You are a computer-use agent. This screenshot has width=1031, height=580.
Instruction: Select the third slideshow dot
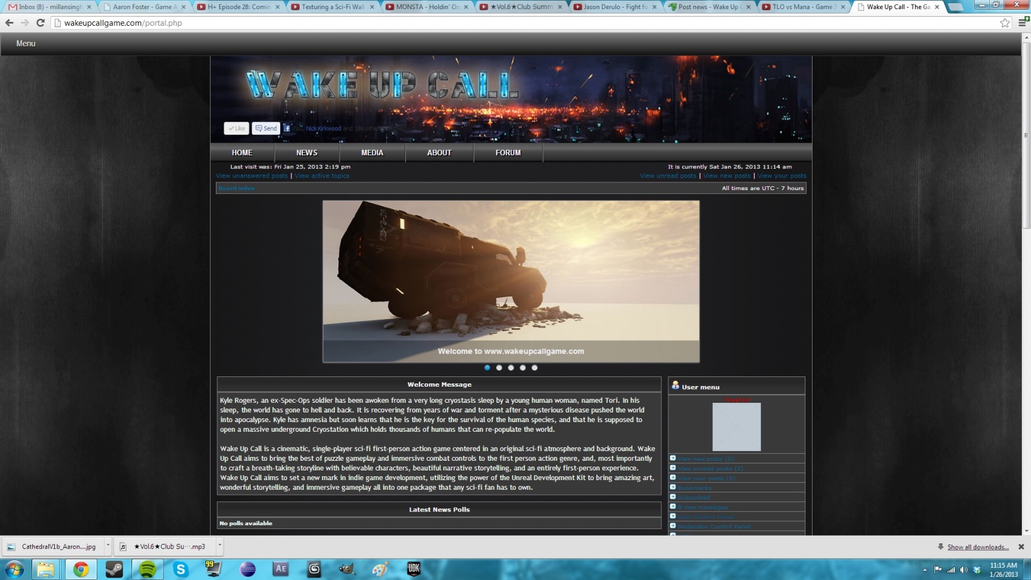511,367
